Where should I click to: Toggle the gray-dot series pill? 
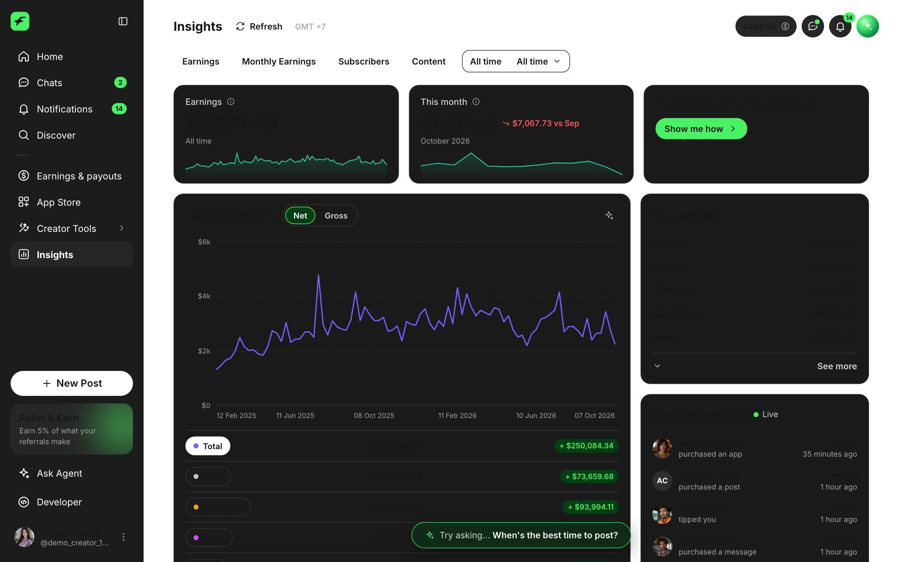click(208, 477)
